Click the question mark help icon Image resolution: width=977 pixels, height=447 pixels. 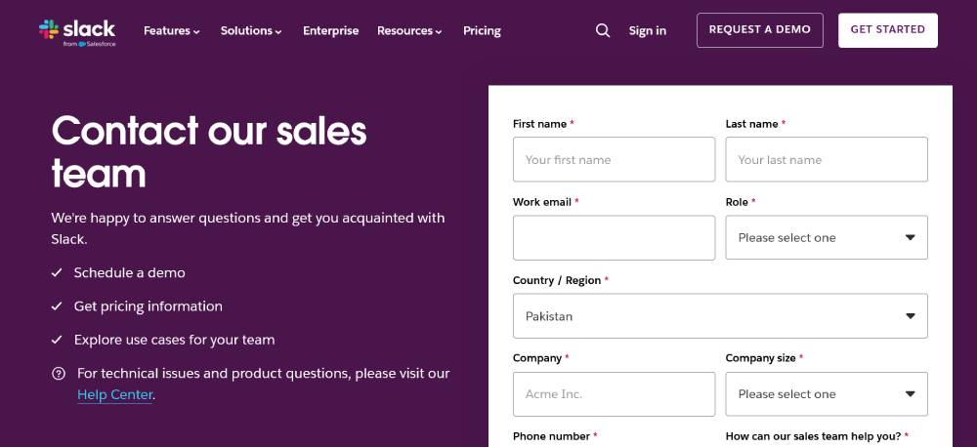point(60,373)
